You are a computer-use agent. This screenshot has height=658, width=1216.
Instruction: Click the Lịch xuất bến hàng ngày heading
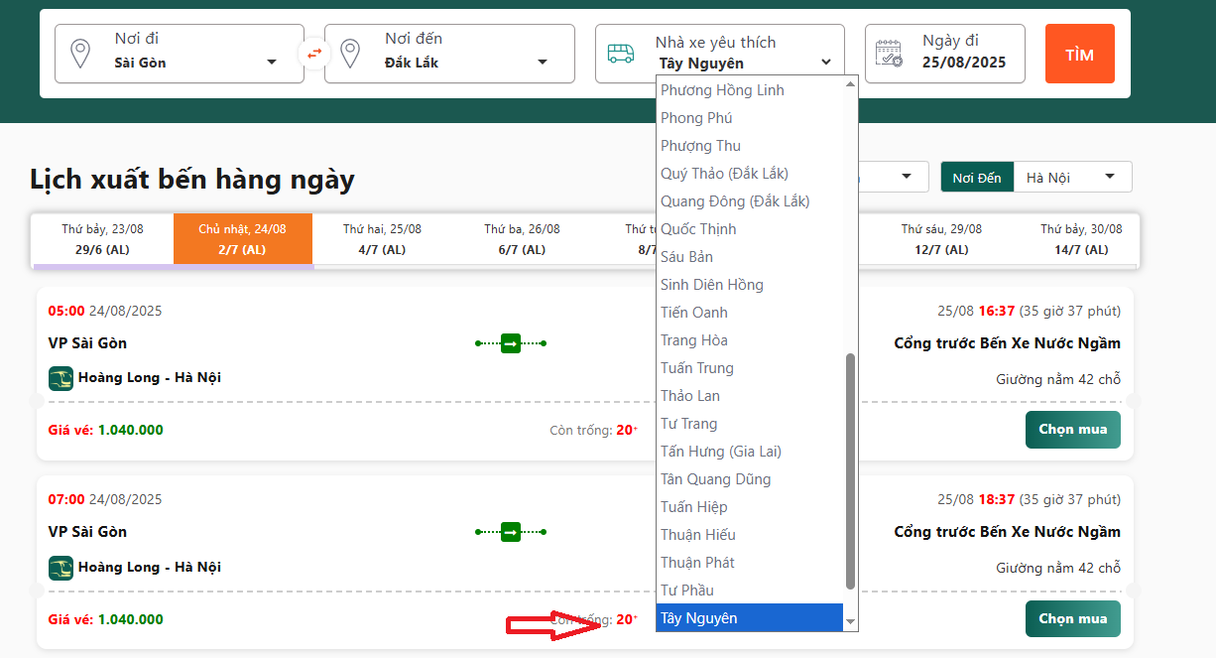point(192,180)
